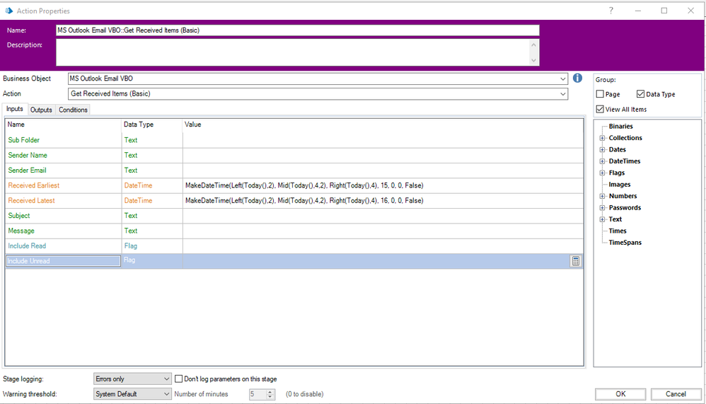Image resolution: width=706 pixels, height=404 pixels.
Task: Select the Sub Folder parameter name
Action: (x=24, y=140)
